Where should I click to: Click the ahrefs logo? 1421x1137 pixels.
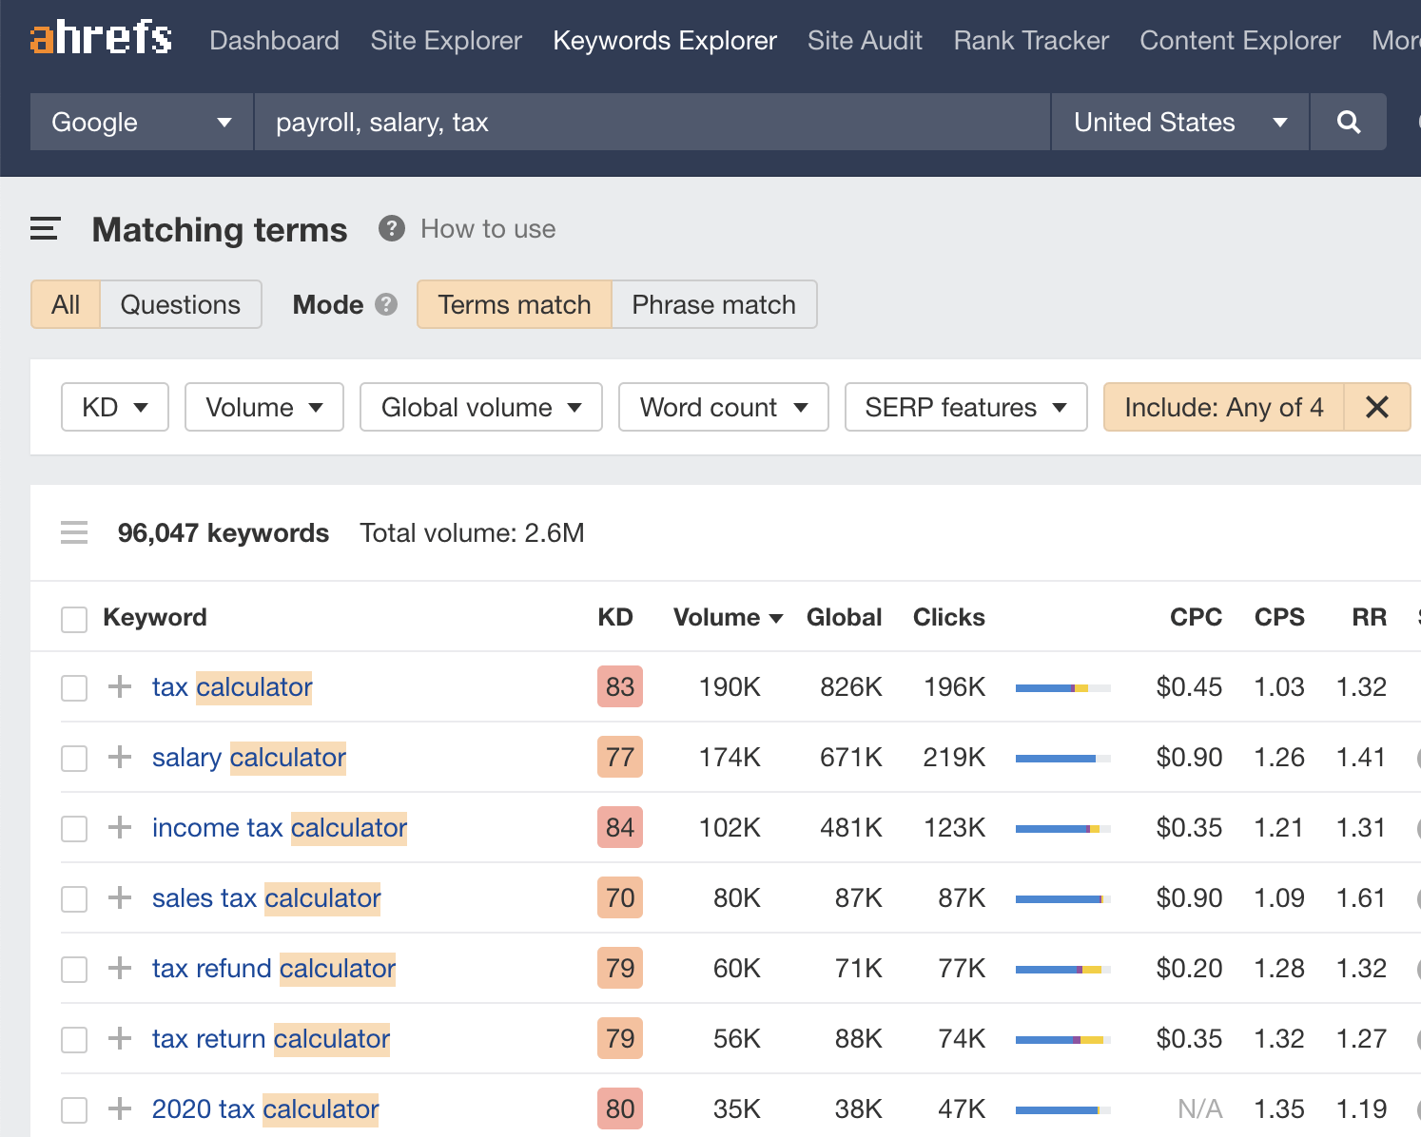[x=101, y=38]
